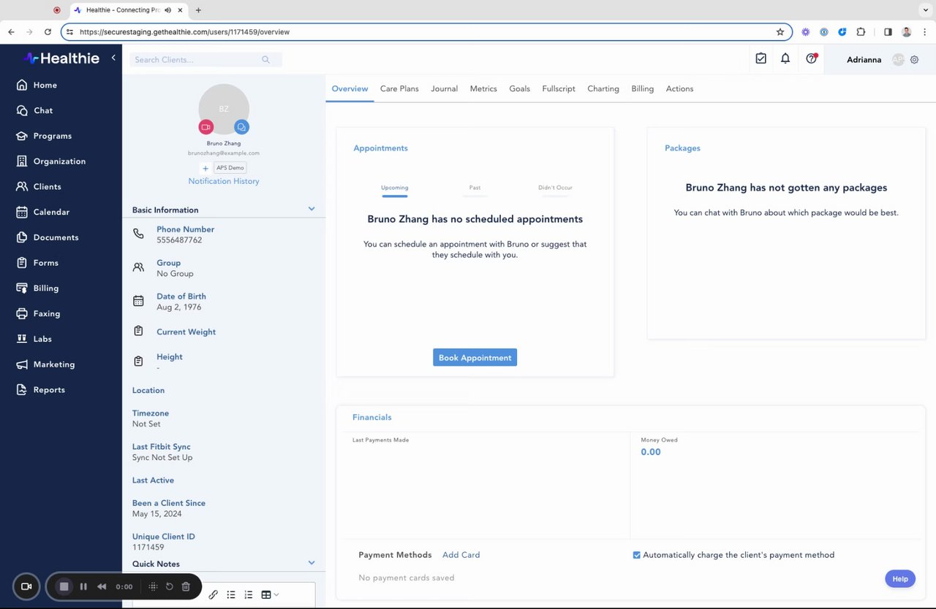Open the notifications bell
The height and width of the screenshot is (609, 936).
(785, 58)
